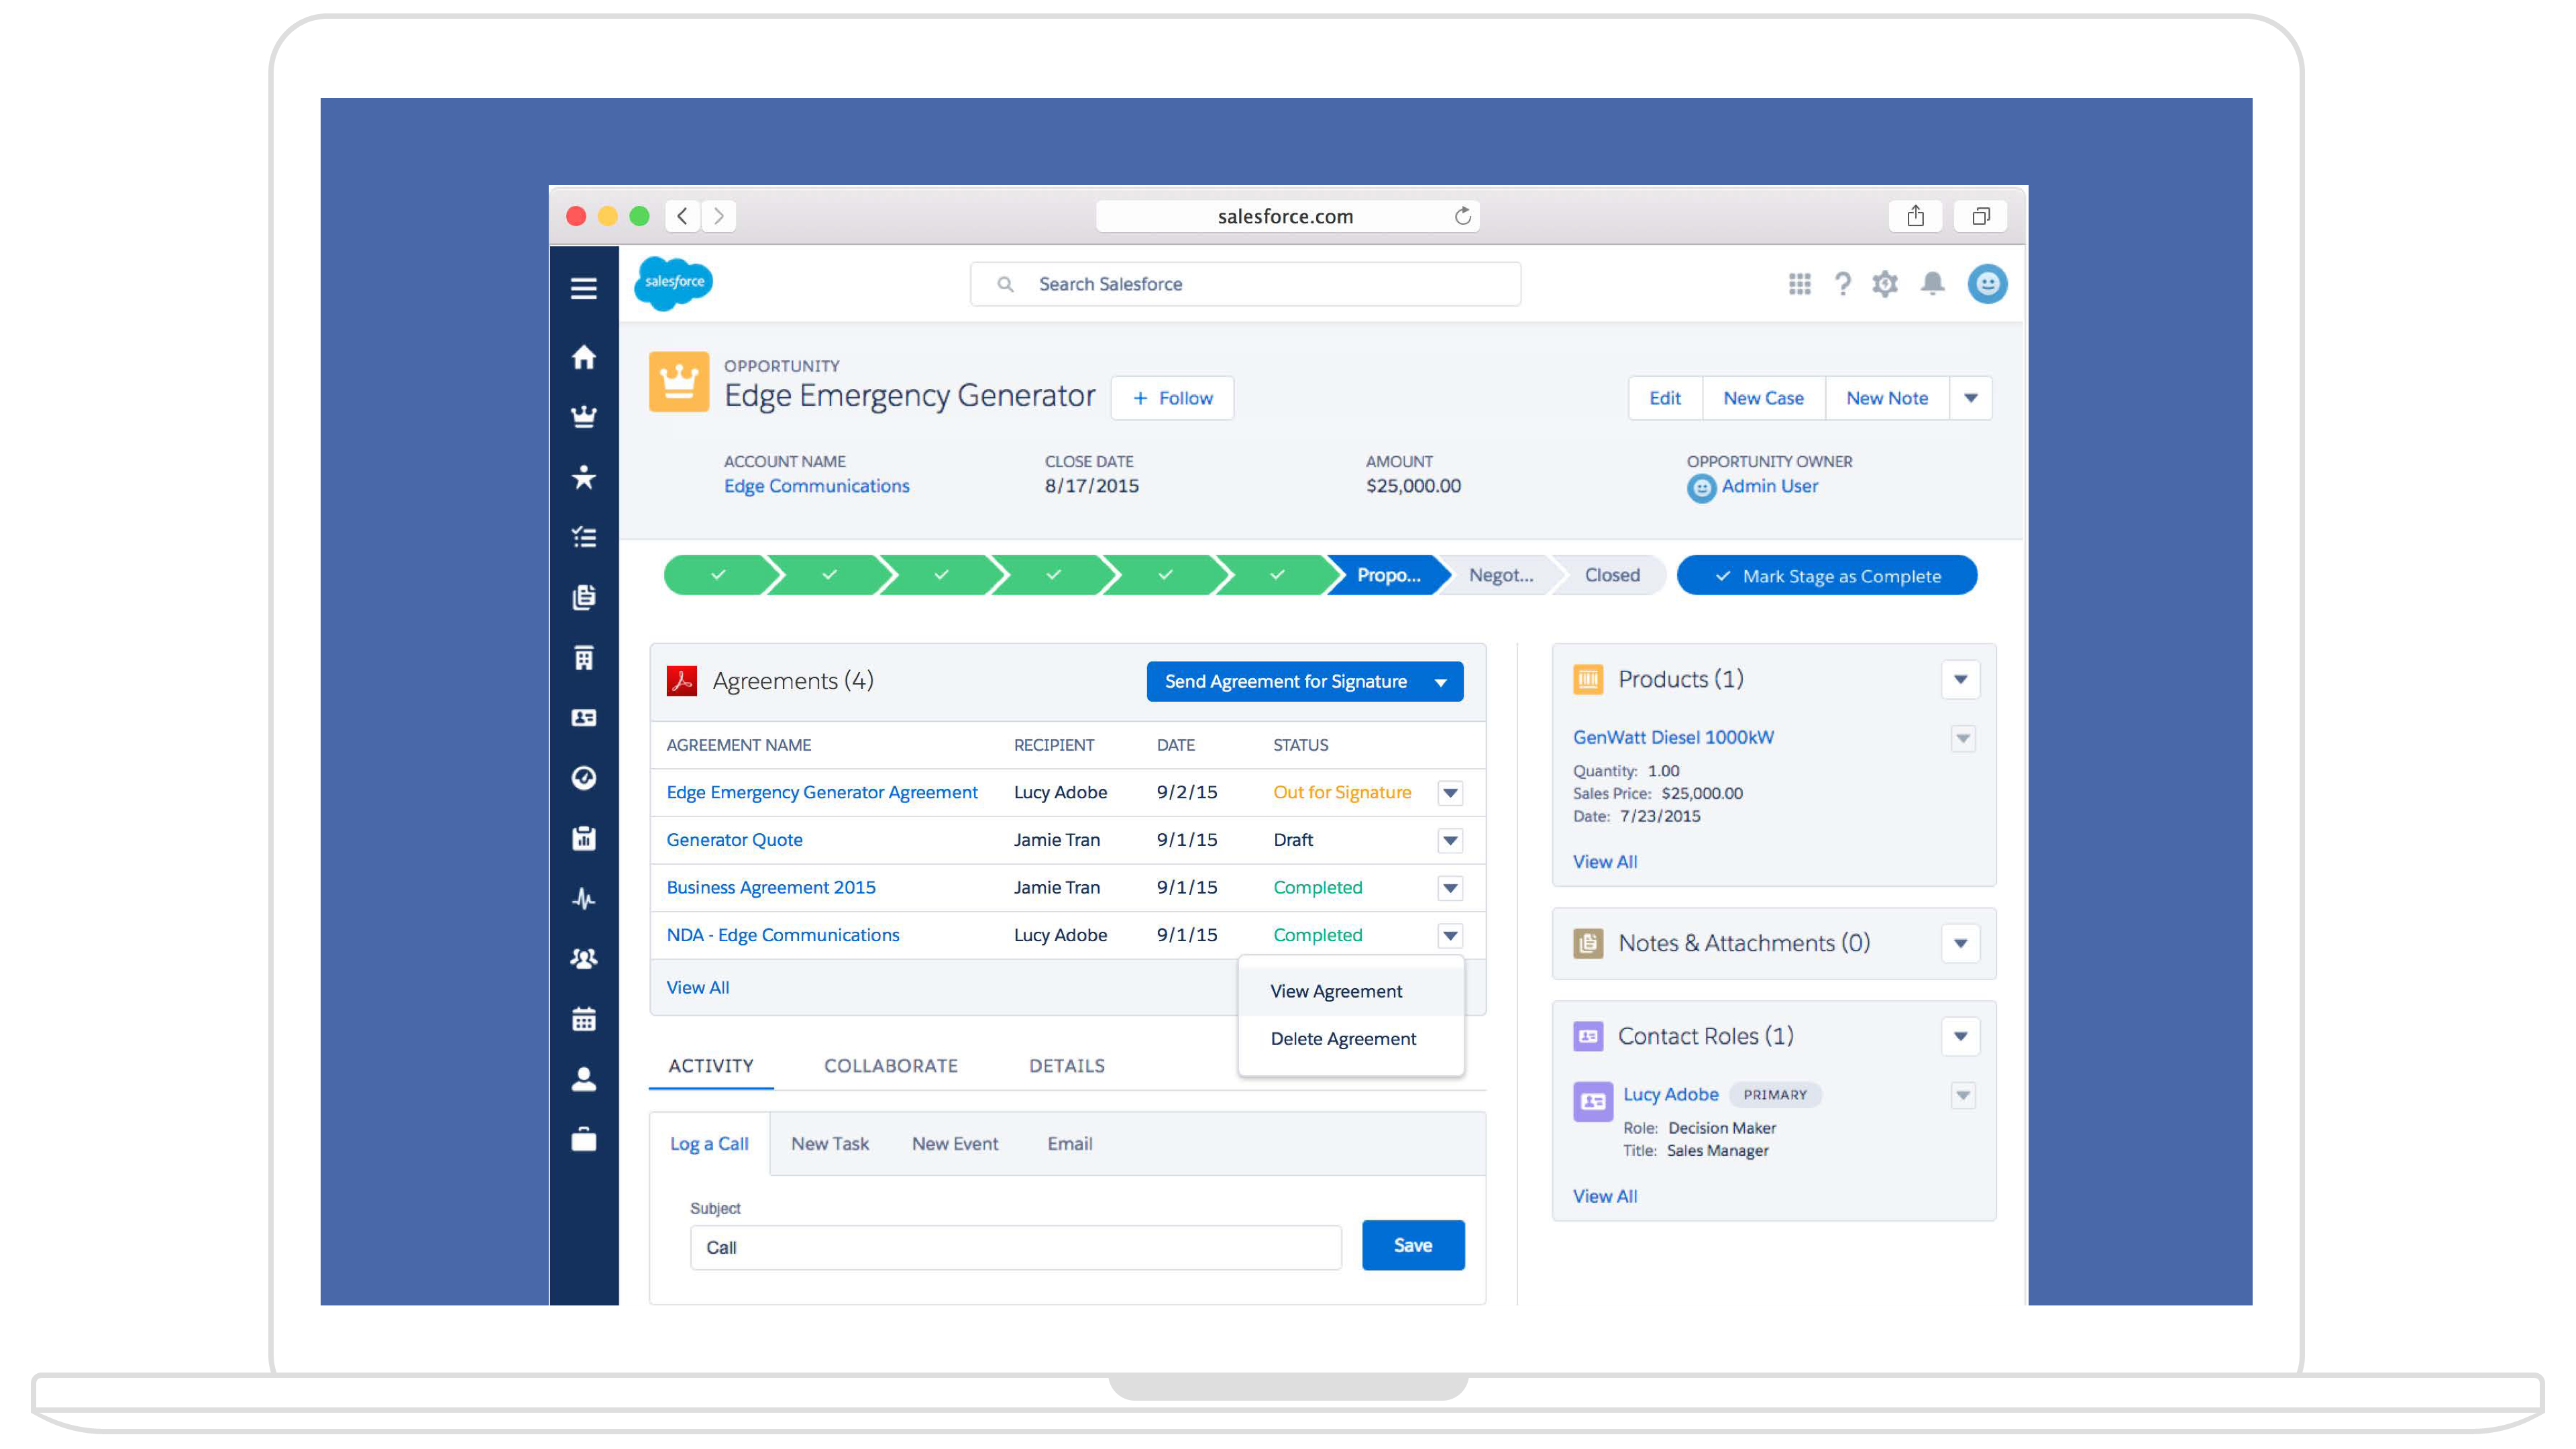The height and width of the screenshot is (1449, 2576).
Task: Open the hamburger navigation menu
Action: click(584, 288)
